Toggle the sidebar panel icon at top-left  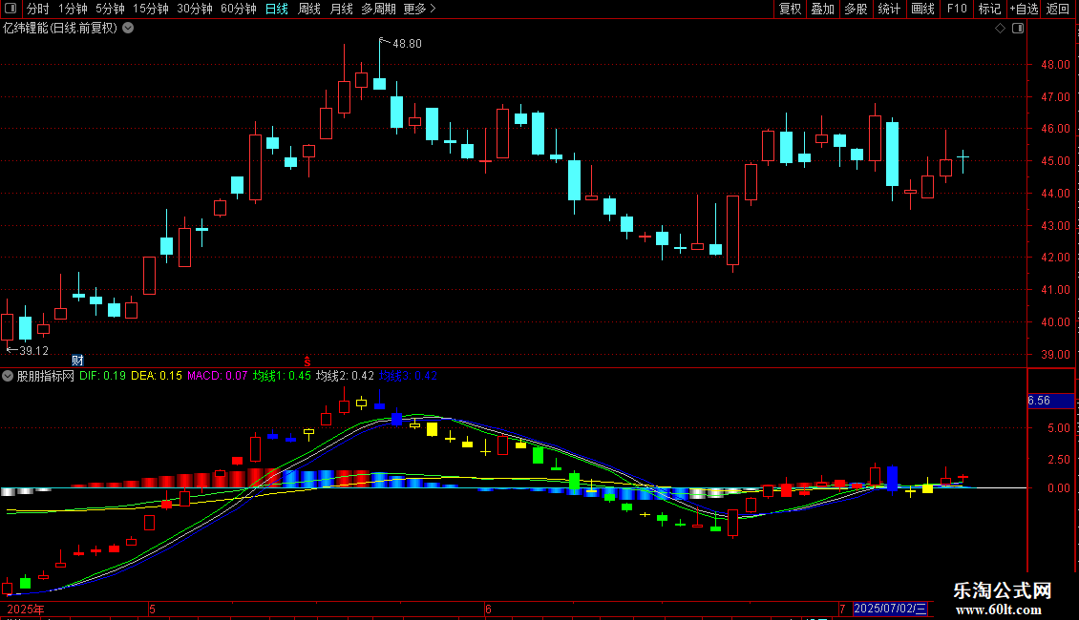pyautogui.click(x=11, y=9)
